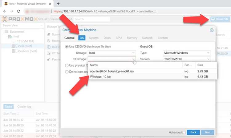Sort tasks by Start Time column
The width and height of the screenshot is (231, 138).
pos(17,114)
